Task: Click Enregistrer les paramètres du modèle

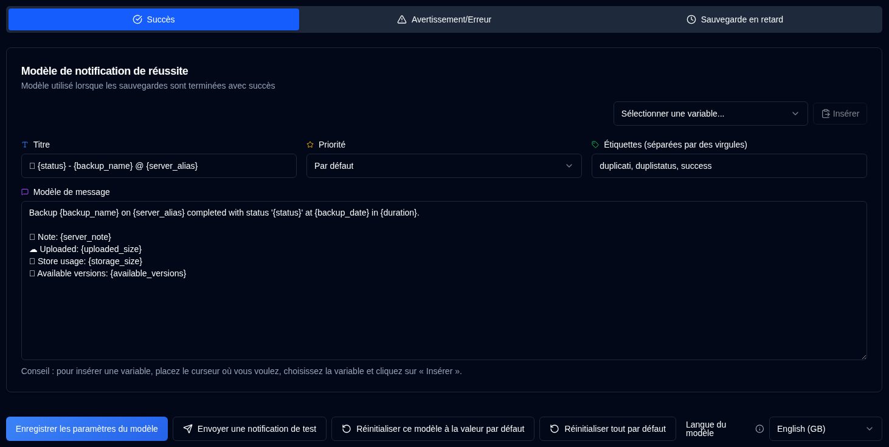Action: pos(87,429)
